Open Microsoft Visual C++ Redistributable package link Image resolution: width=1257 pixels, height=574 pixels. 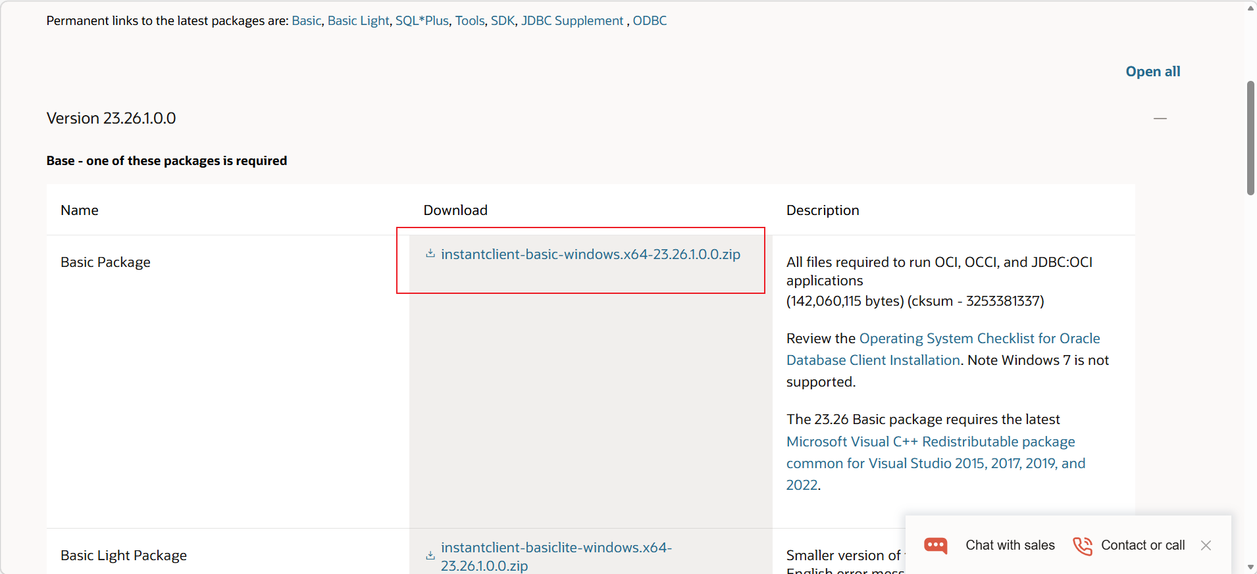pyautogui.click(x=936, y=463)
